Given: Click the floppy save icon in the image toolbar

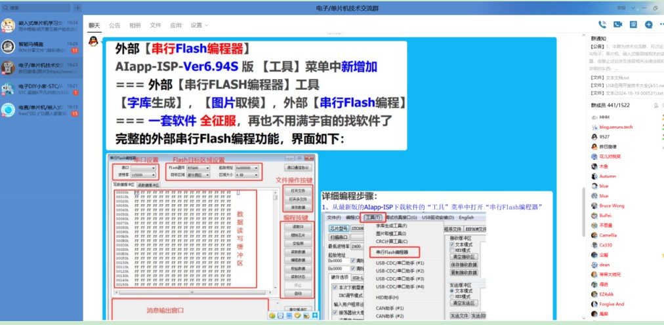Looking at the screenshot, I should pos(280,315).
